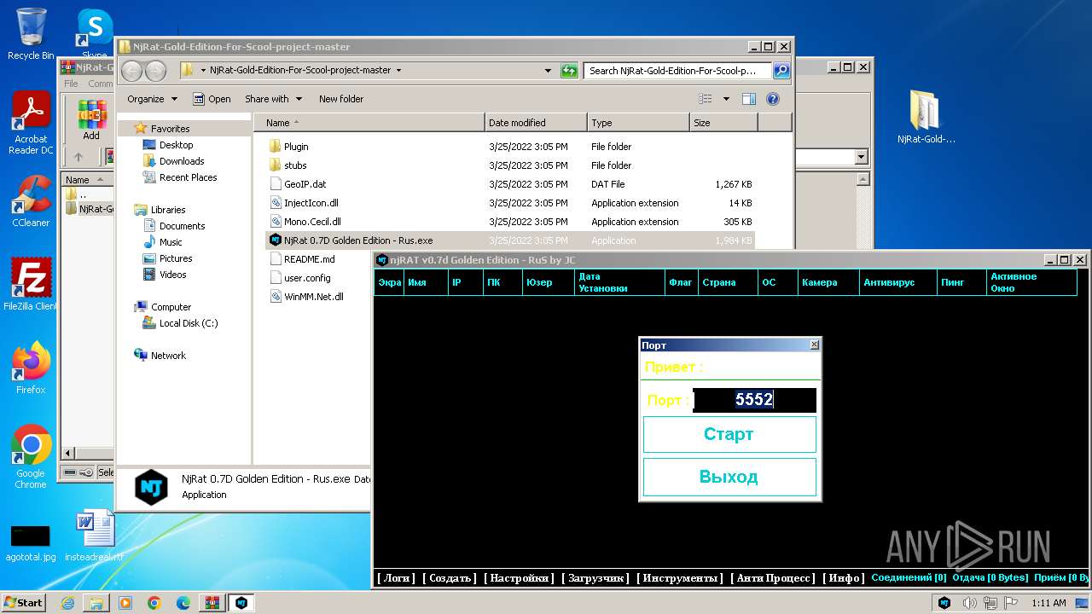Click New folder in the Explorer toolbar
The image size is (1092, 614).
click(341, 99)
